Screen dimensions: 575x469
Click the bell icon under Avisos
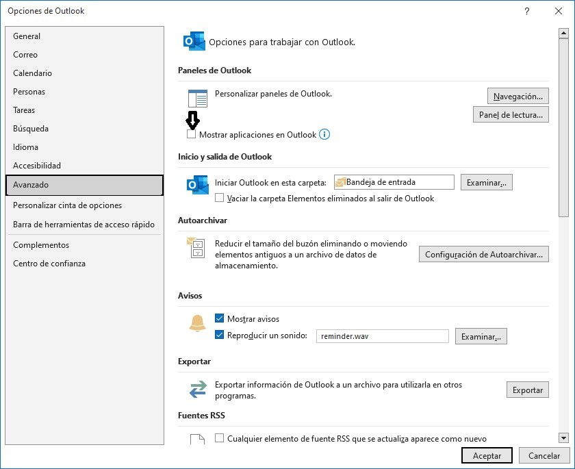(197, 324)
